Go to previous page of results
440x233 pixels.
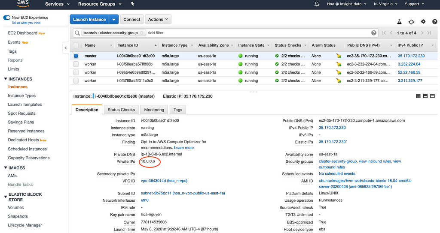click(391, 33)
